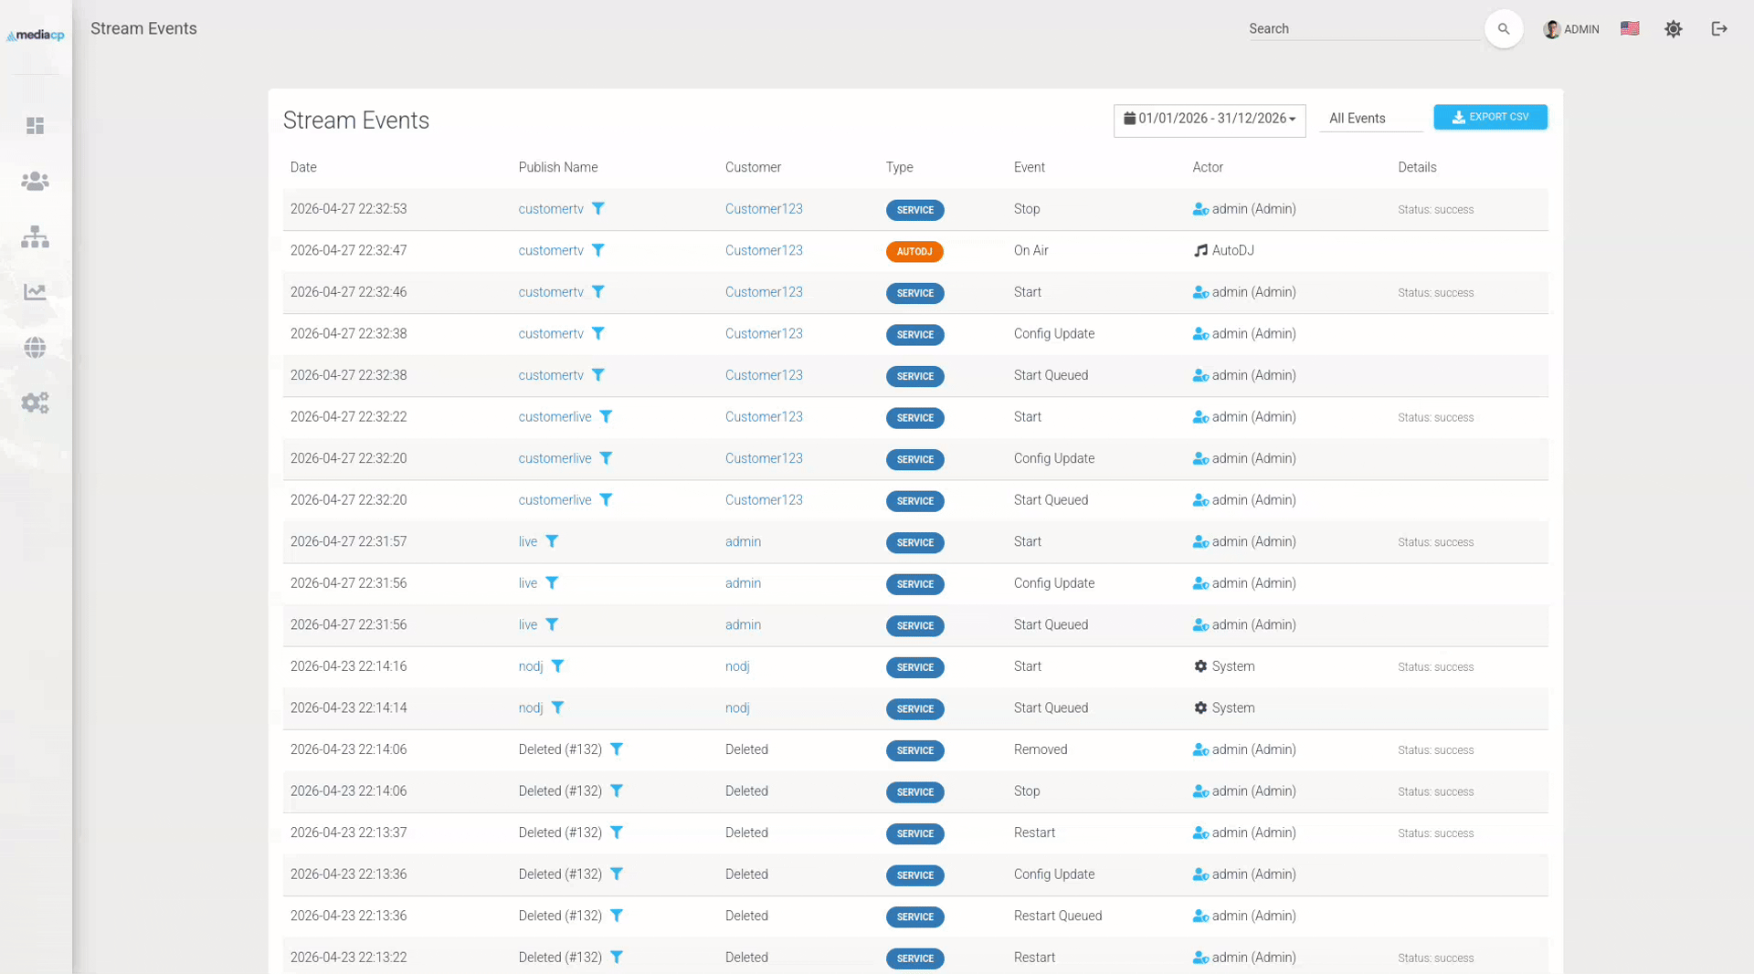Image resolution: width=1754 pixels, height=974 pixels.
Task: Click the mediacp logo
Action: 36,36
